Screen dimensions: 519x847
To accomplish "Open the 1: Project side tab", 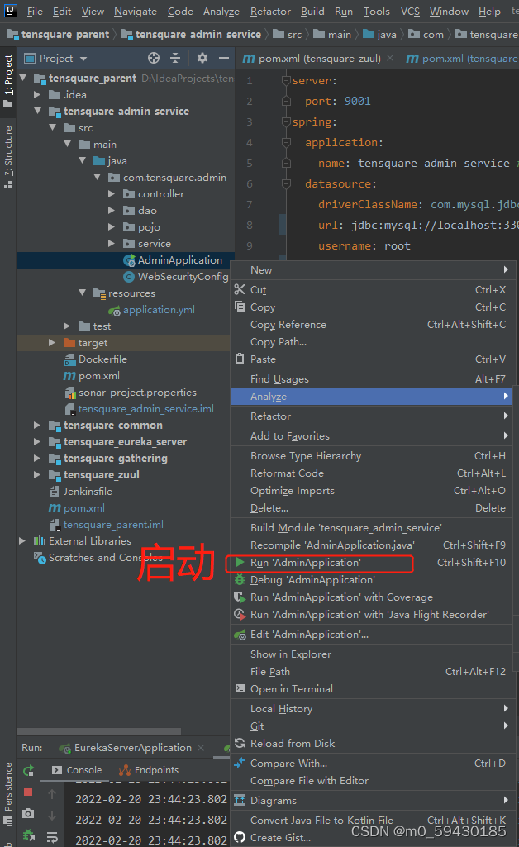I will 8,80.
